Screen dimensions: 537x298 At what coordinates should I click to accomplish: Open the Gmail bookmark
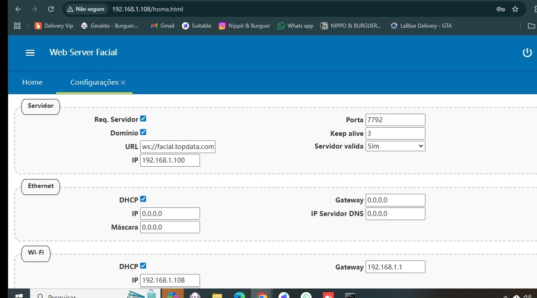tap(162, 26)
